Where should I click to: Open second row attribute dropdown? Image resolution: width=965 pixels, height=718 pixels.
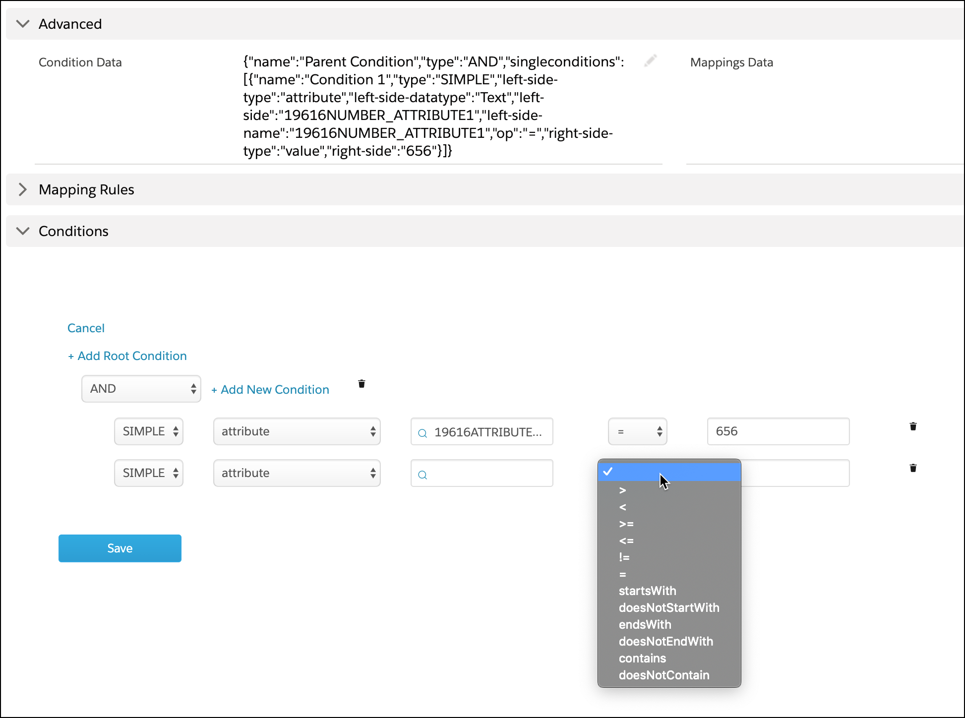pyautogui.click(x=297, y=473)
